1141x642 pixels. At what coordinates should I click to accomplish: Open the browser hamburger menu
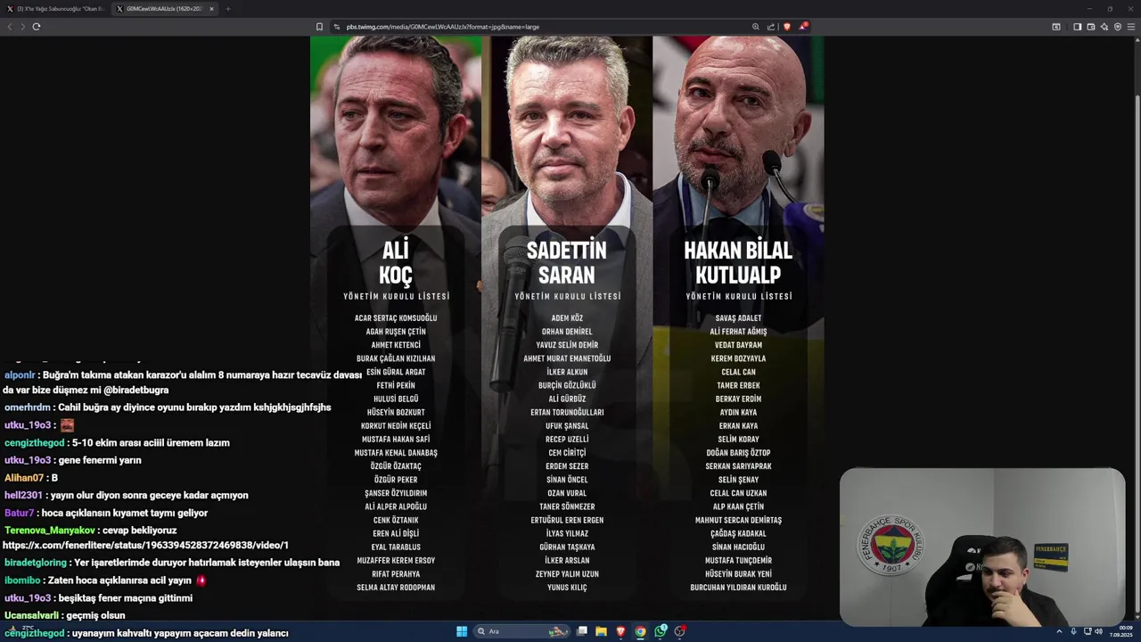click(x=1131, y=27)
